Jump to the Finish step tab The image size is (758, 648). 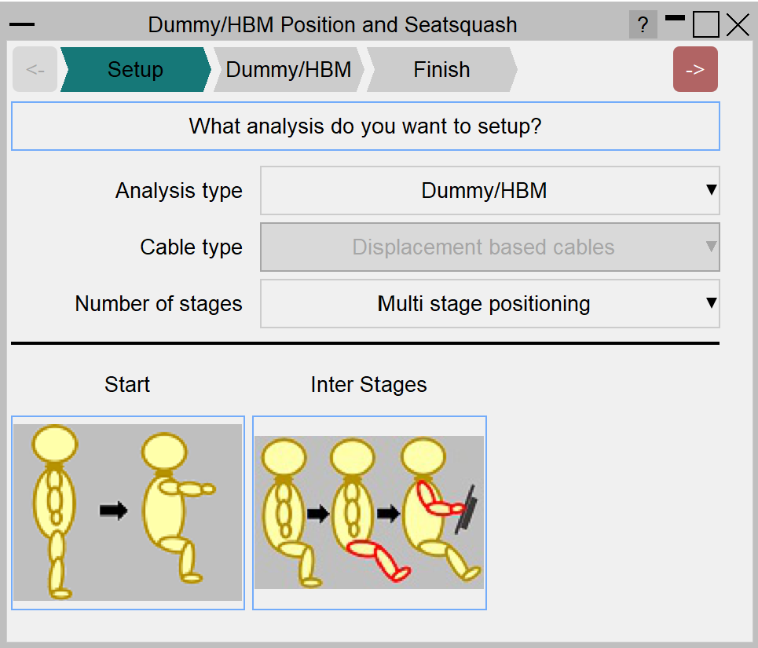click(441, 69)
